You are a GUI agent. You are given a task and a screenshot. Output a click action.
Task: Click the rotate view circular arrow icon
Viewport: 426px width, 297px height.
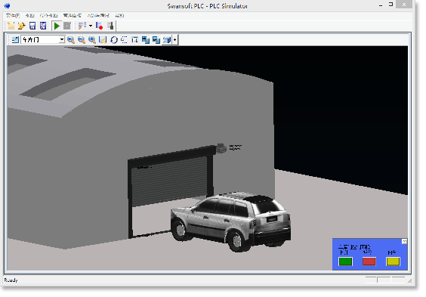(114, 40)
